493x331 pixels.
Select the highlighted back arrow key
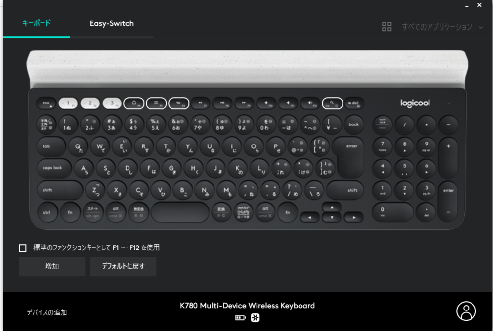pyautogui.click(x=179, y=103)
